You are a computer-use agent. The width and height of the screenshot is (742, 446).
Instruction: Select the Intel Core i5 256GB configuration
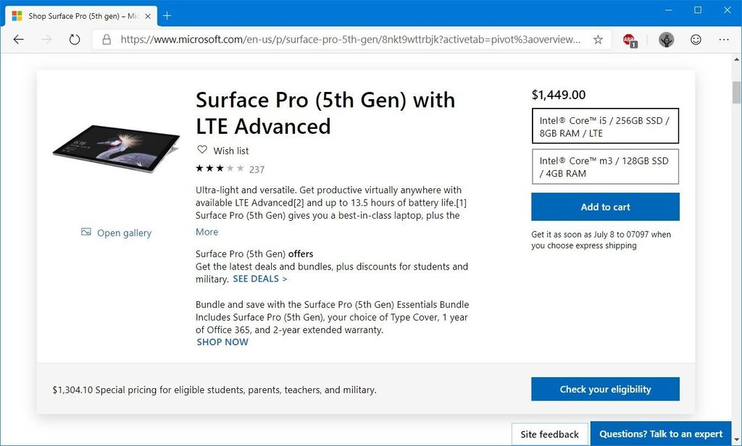click(605, 125)
